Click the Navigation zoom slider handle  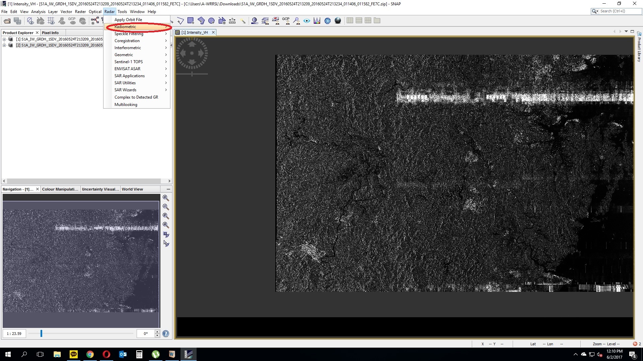pos(41,334)
